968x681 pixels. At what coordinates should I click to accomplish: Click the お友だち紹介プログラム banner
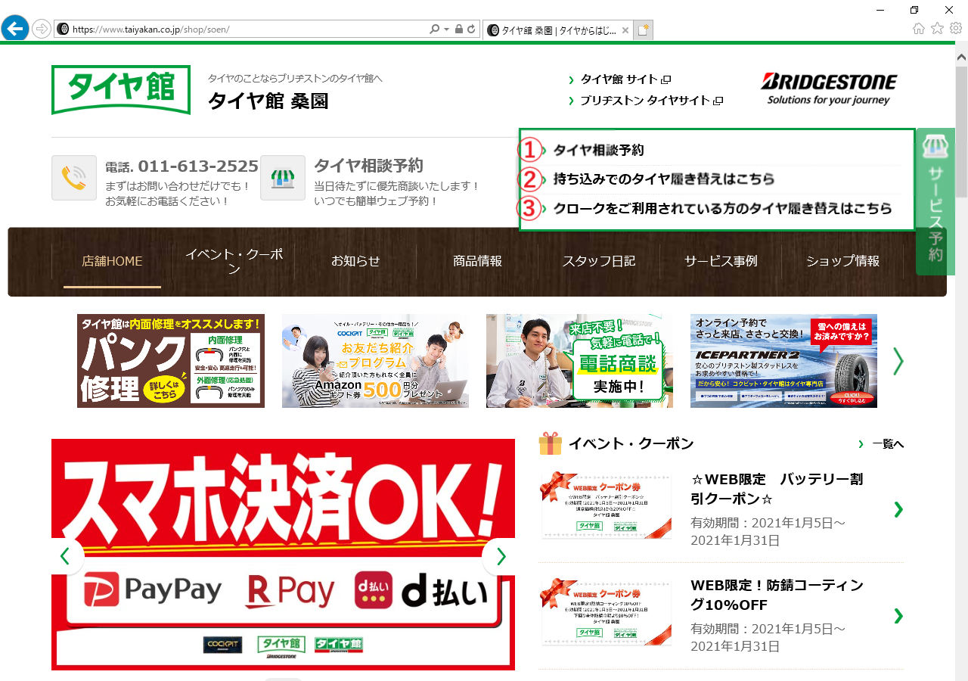point(375,361)
